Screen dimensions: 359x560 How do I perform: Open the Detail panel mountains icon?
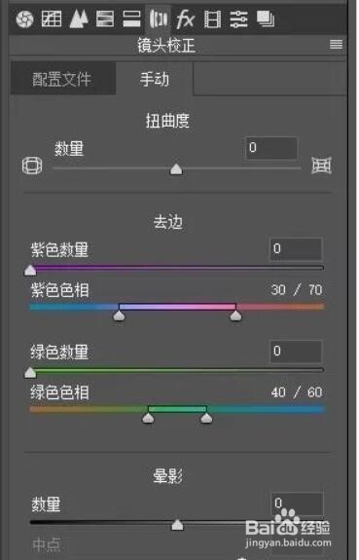pyautogui.click(x=79, y=19)
